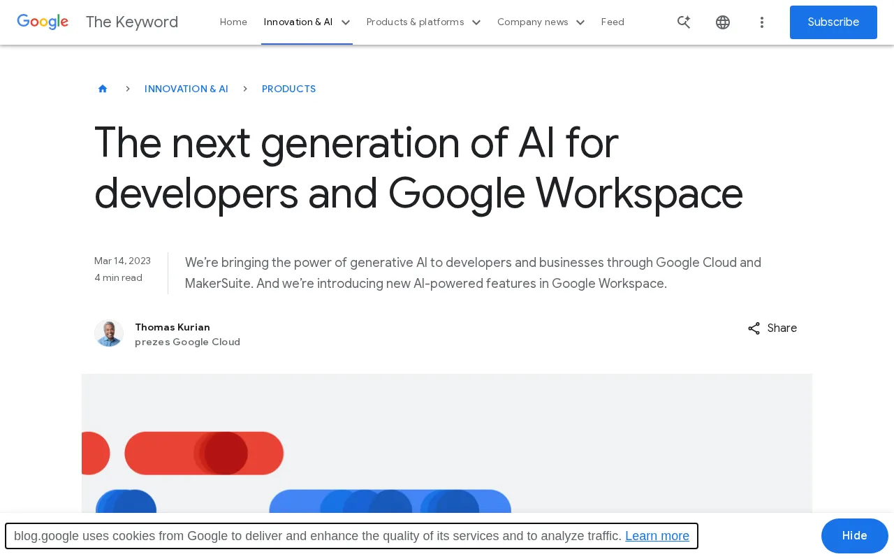Open the Learn more cookie link

point(657,536)
